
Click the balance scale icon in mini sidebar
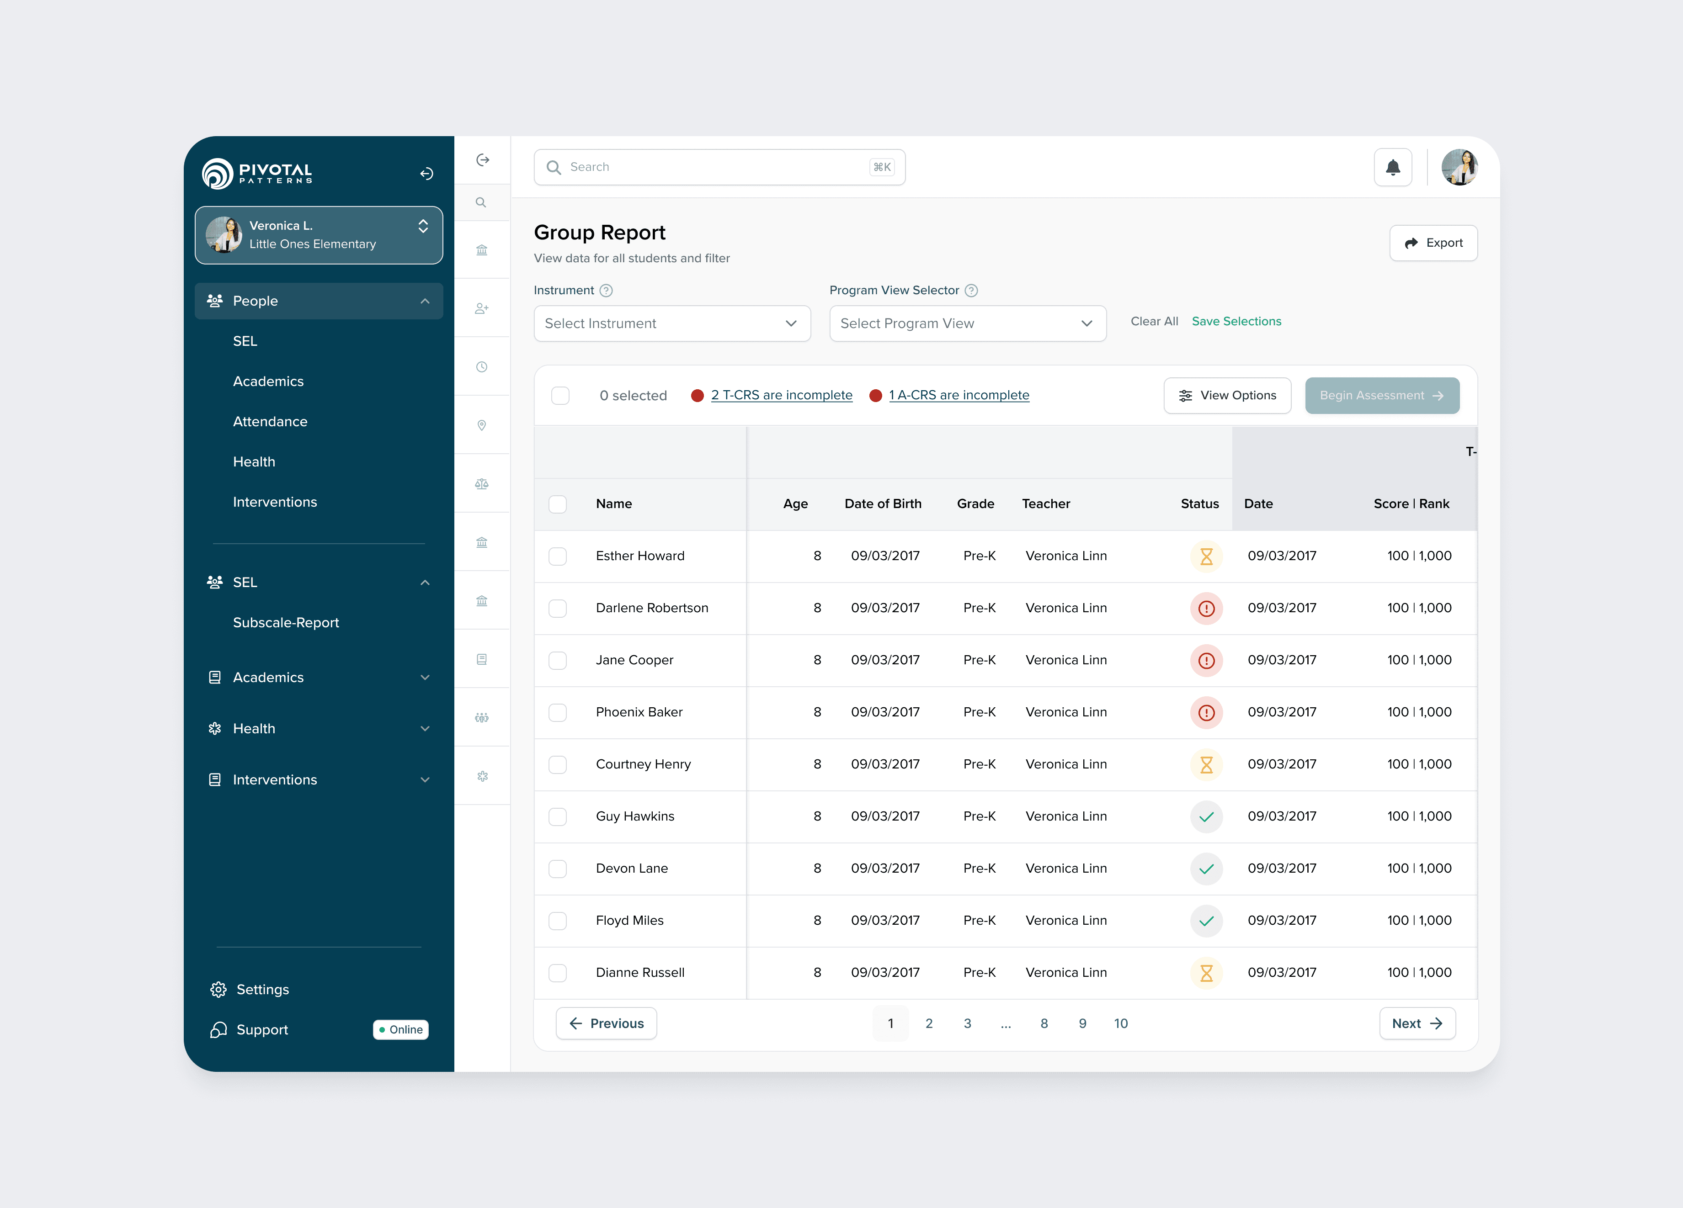click(482, 484)
